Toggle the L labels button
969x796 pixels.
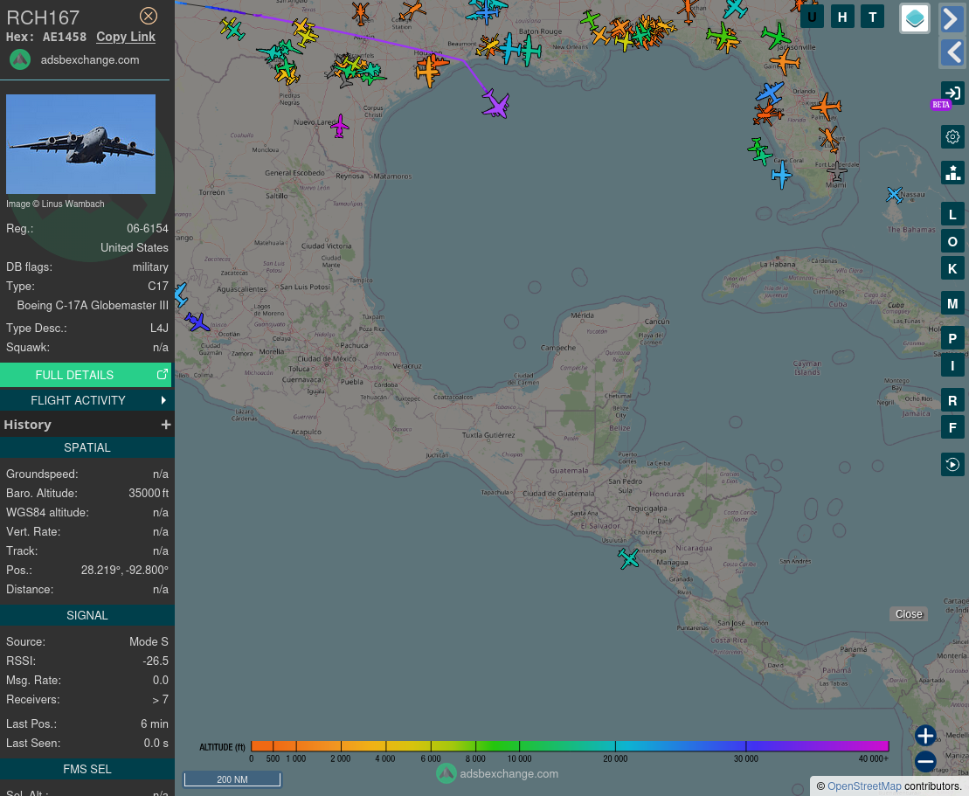tap(952, 214)
